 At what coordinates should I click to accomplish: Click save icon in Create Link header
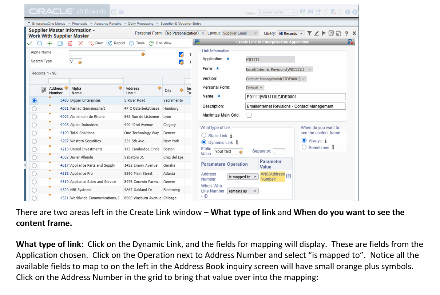(197, 42)
